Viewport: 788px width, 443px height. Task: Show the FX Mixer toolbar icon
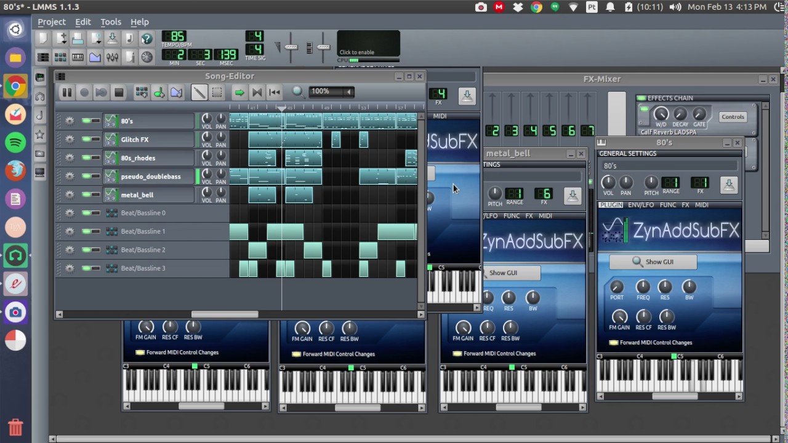(x=112, y=57)
